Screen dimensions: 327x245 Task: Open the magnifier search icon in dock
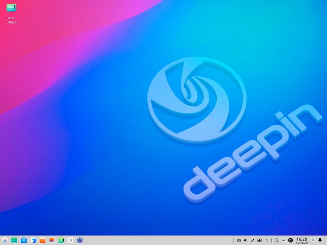(276, 240)
